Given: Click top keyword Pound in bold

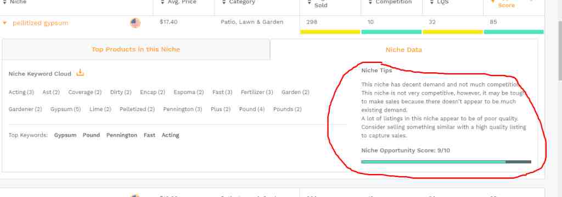Looking at the screenshot, I should (x=92, y=135).
